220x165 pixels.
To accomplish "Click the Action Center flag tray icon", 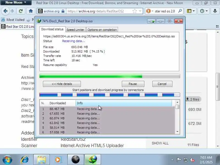I will pyautogui.click(x=178, y=160).
